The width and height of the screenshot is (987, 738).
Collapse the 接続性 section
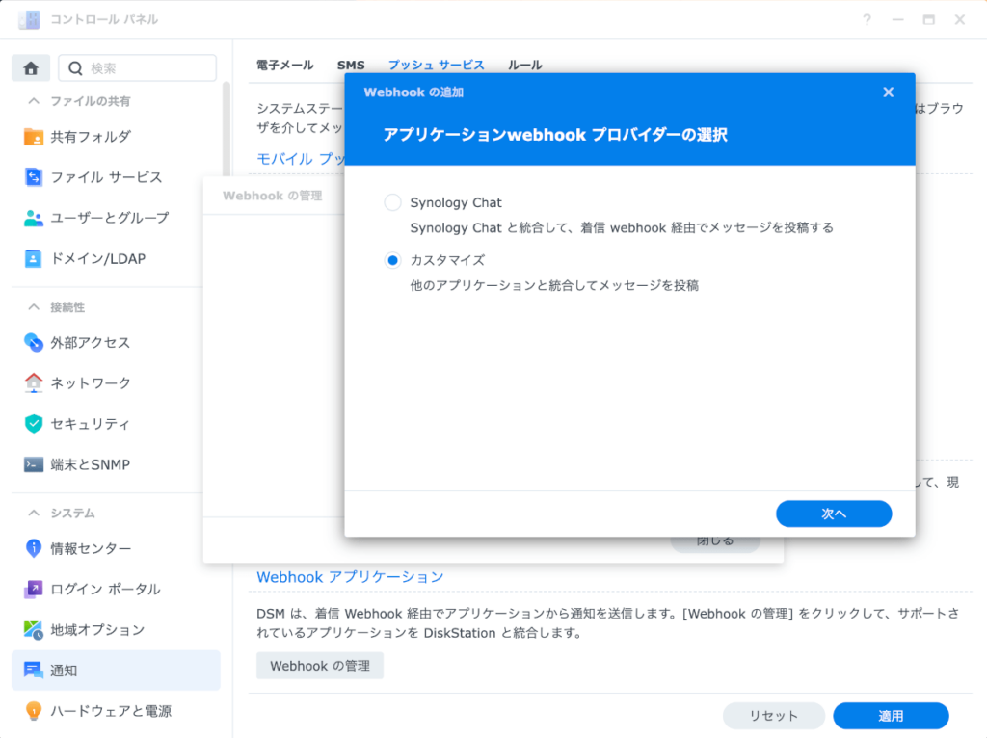34,307
